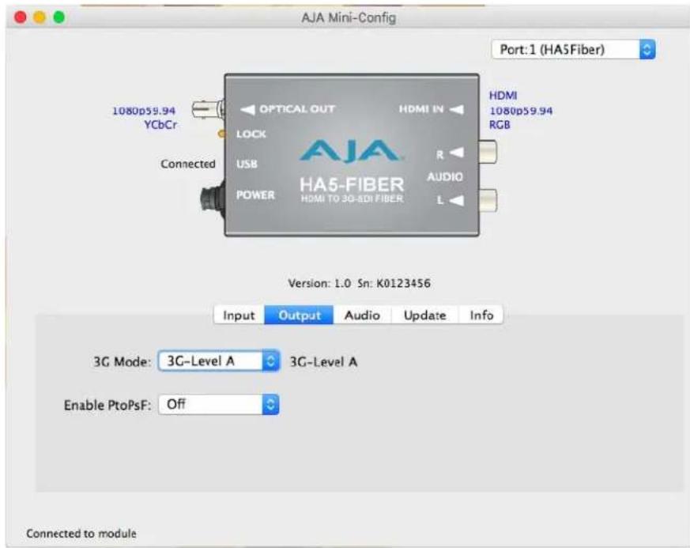Image resolution: width=690 pixels, height=548 pixels.
Task: Open the Update tab
Action: pyautogui.click(x=424, y=316)
